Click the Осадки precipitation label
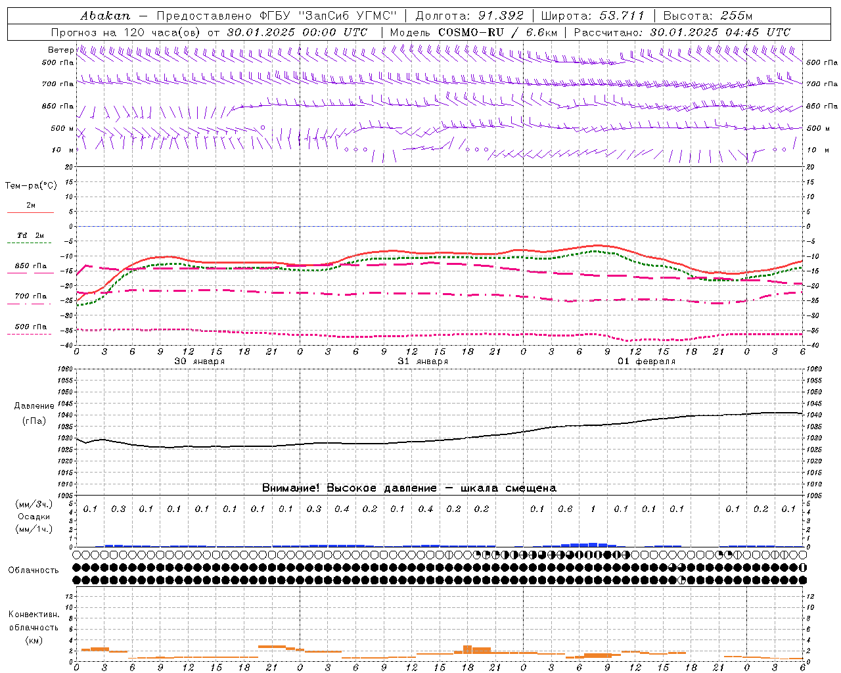This screenshot has width=841, height=673. [x=34, y=517]
